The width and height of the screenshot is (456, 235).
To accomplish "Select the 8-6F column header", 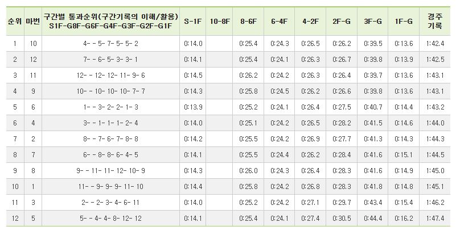I will 250,21.
